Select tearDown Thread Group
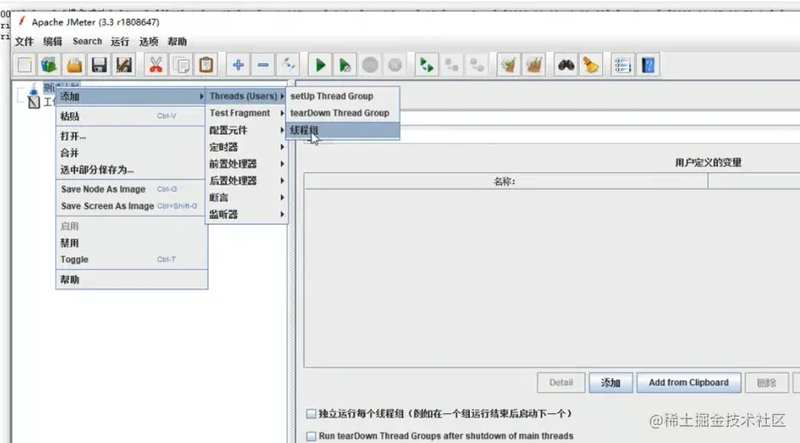The height and width of the screenshot is (443, 800). [343, 112]
